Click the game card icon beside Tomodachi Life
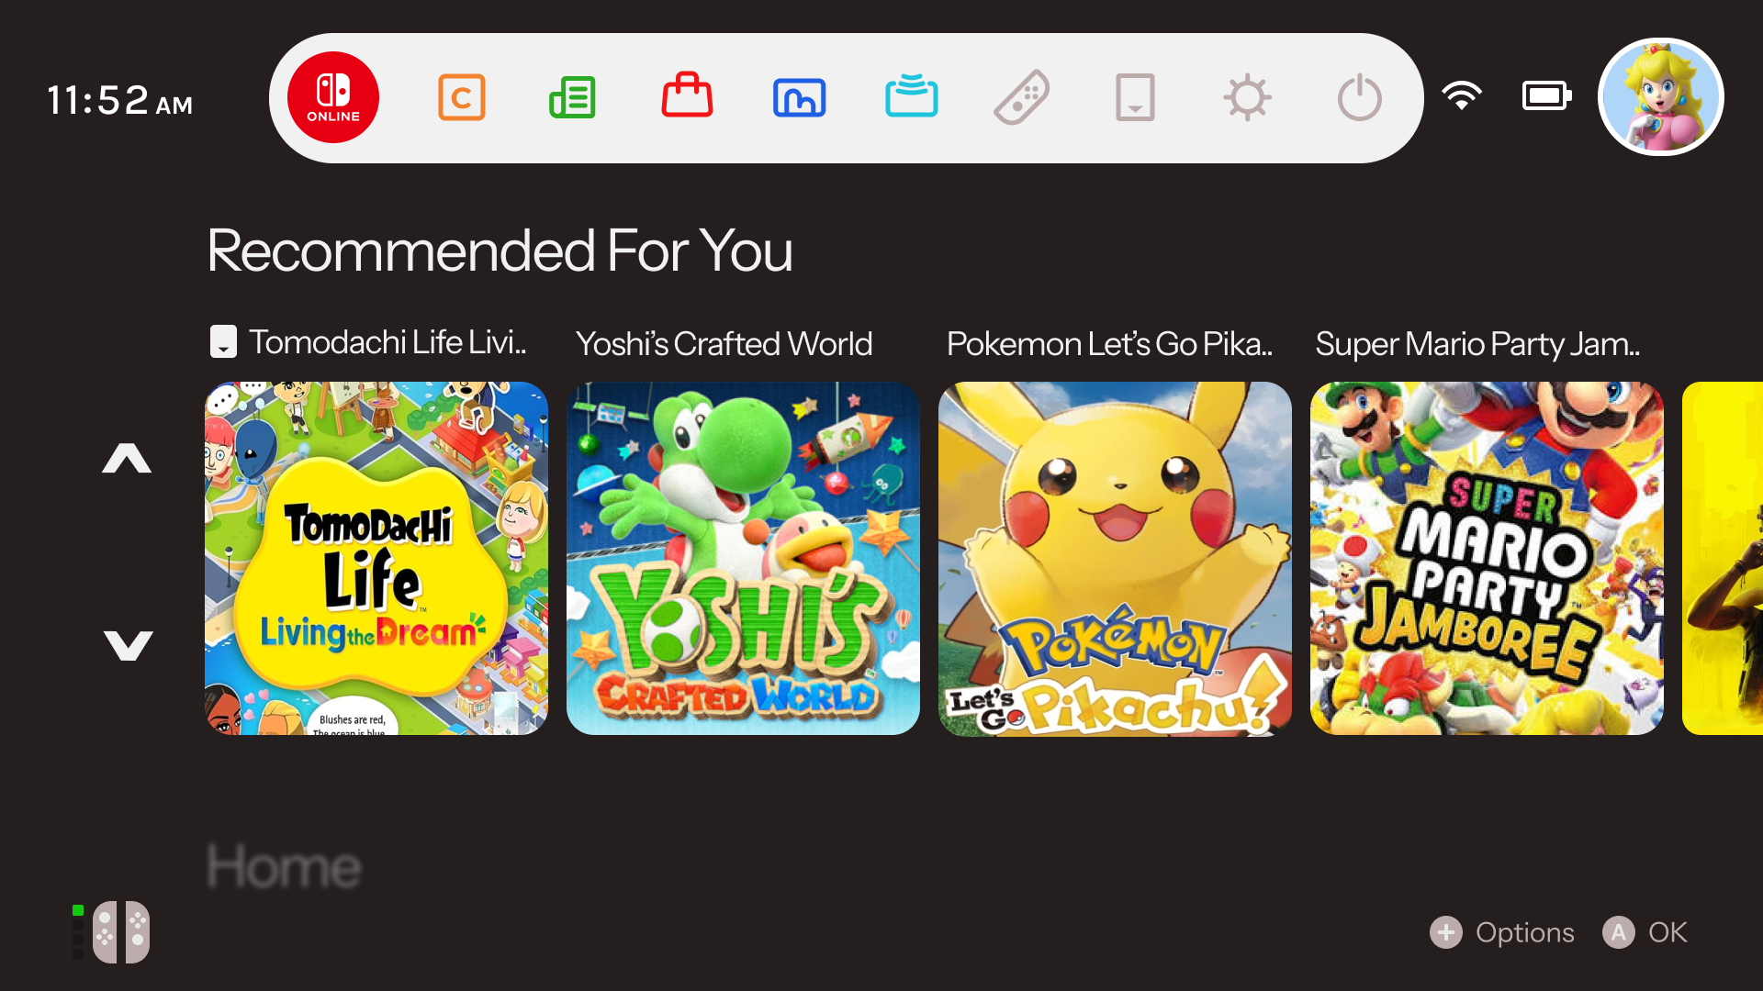Screen dimensions: 1763x991 coord(223,342)
